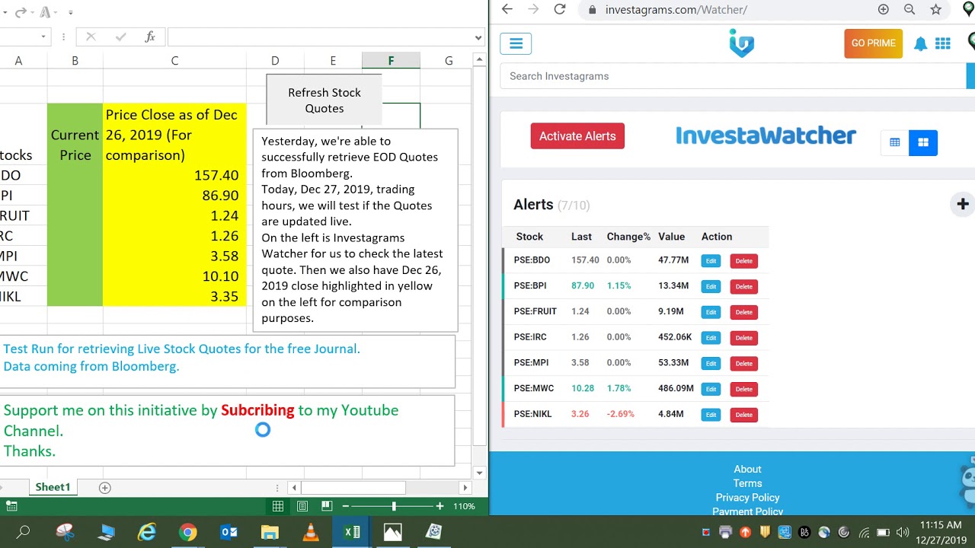Click cell showing 157.40 in column C

[174, 175]
